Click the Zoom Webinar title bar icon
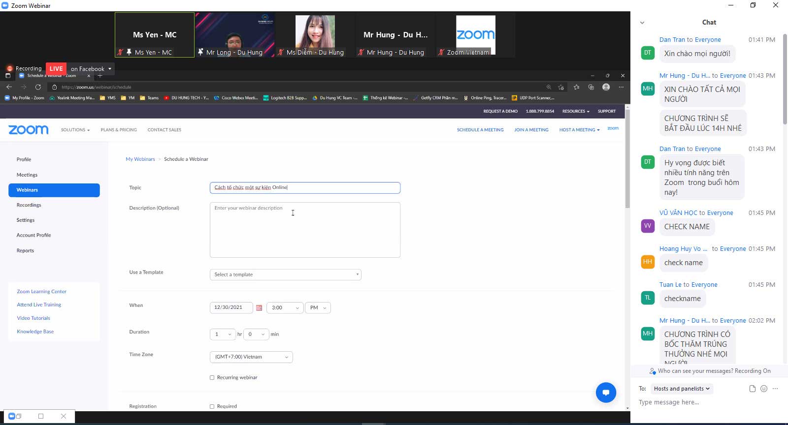 pos(5,5)
